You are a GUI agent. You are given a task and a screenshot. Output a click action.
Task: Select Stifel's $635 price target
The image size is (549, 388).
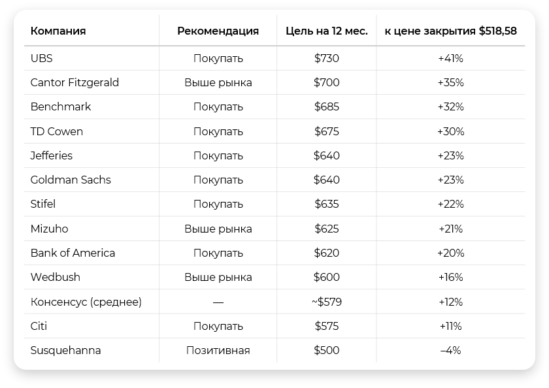(x=327, y=204)
